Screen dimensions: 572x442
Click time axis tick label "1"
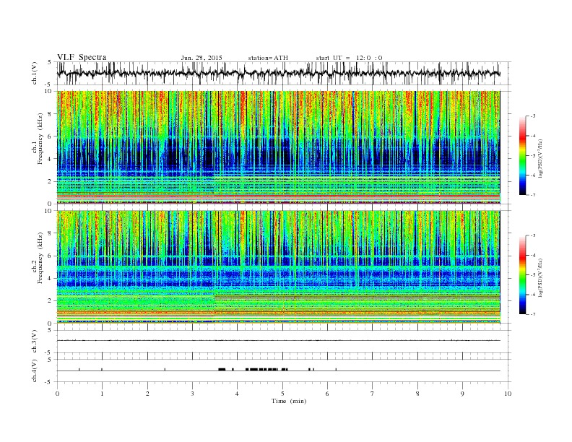102,394
